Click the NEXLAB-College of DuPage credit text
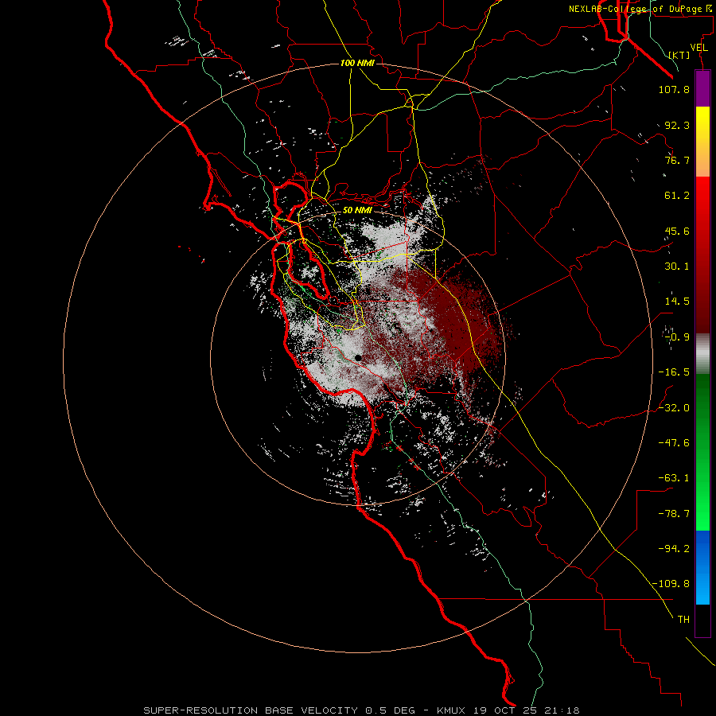 click(642, 9)
